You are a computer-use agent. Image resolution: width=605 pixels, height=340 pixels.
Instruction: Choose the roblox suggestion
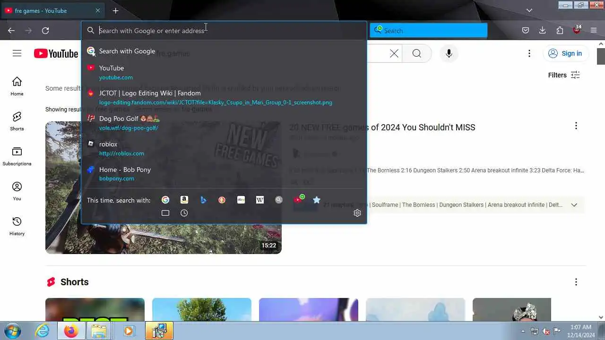pyautogui.click(x=224, y=148)
